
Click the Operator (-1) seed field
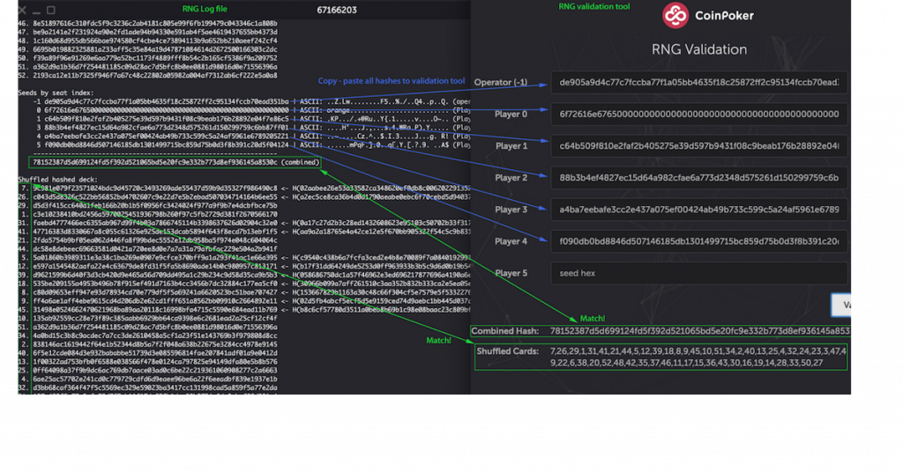tap(699, 83)
